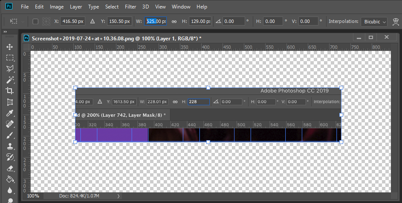The width and height of the screenshot is (402, 203).
Task: Click the rotation angle field 0.00
Action: pyautogui.click(x=234, y=21)
